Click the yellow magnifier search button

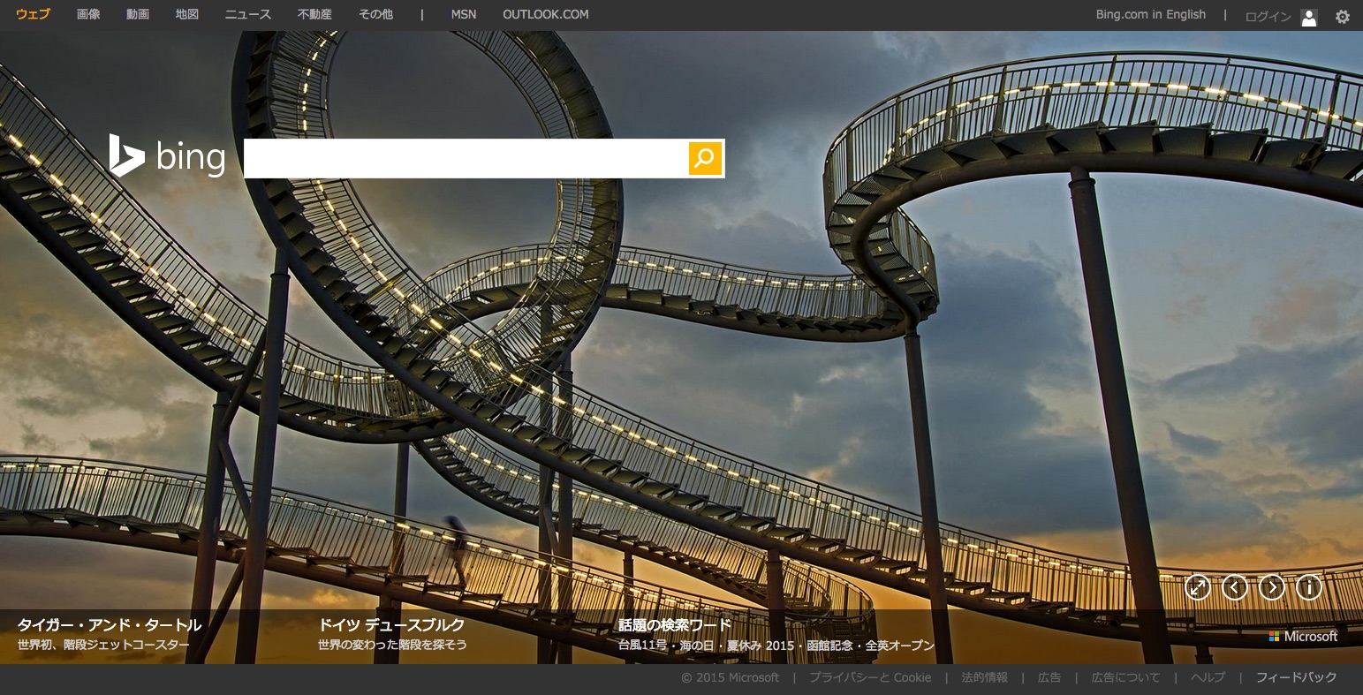(x=705, y=158)
